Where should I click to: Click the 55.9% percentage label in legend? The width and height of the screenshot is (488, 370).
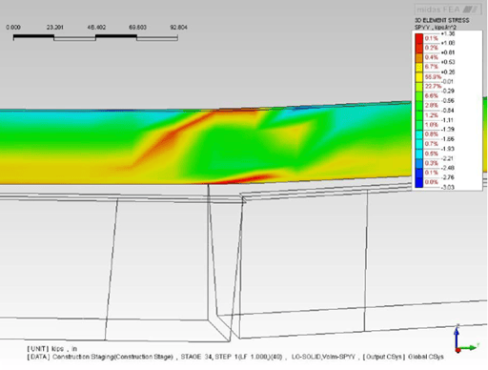click(x=433, y=77)
